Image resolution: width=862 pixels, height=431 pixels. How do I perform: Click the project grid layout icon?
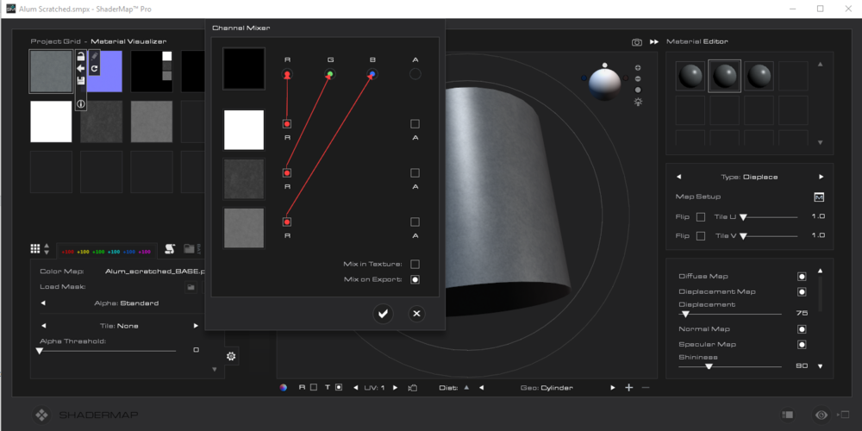coord(35,248)
